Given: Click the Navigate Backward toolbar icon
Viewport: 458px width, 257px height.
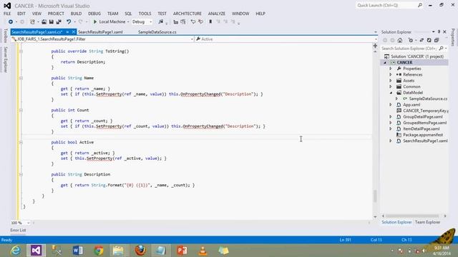Looking at the screenshot, I should pyautogui.click(x=11, y=22).
